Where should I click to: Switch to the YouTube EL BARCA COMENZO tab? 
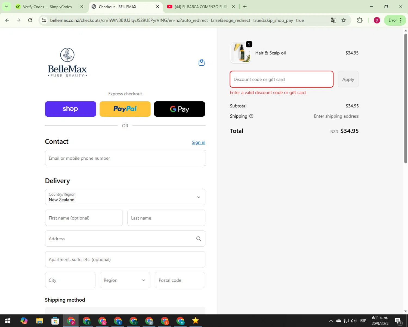[x=201, y=7]
